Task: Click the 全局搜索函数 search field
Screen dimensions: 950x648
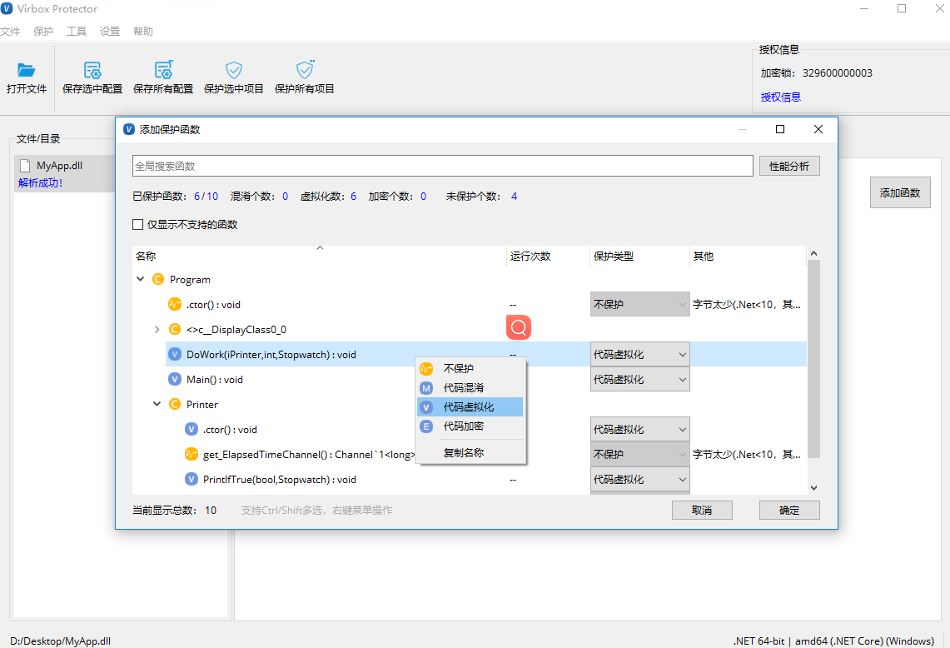Action: click(x=442, y=167)
